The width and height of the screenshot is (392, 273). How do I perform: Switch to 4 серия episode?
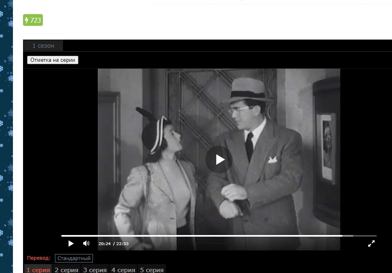123,270
